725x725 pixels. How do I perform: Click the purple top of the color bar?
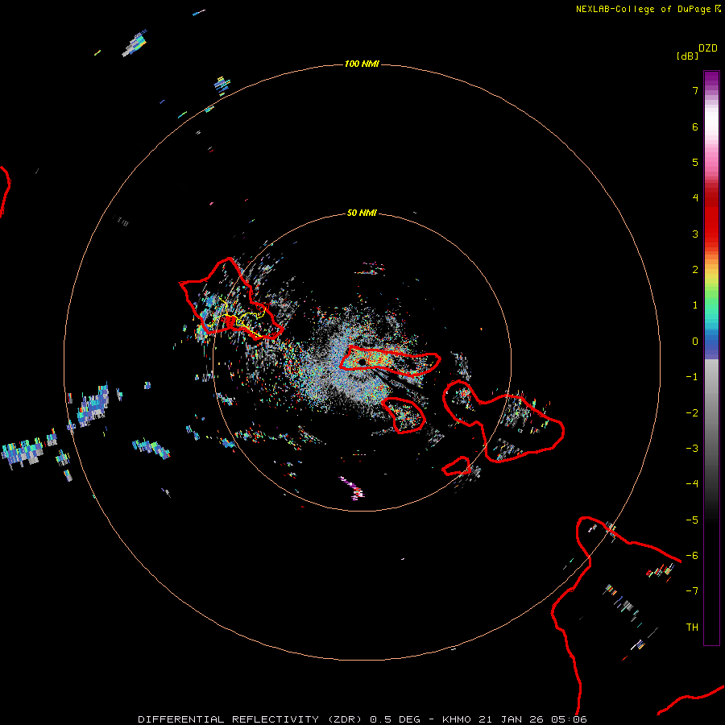click(711, 79)
